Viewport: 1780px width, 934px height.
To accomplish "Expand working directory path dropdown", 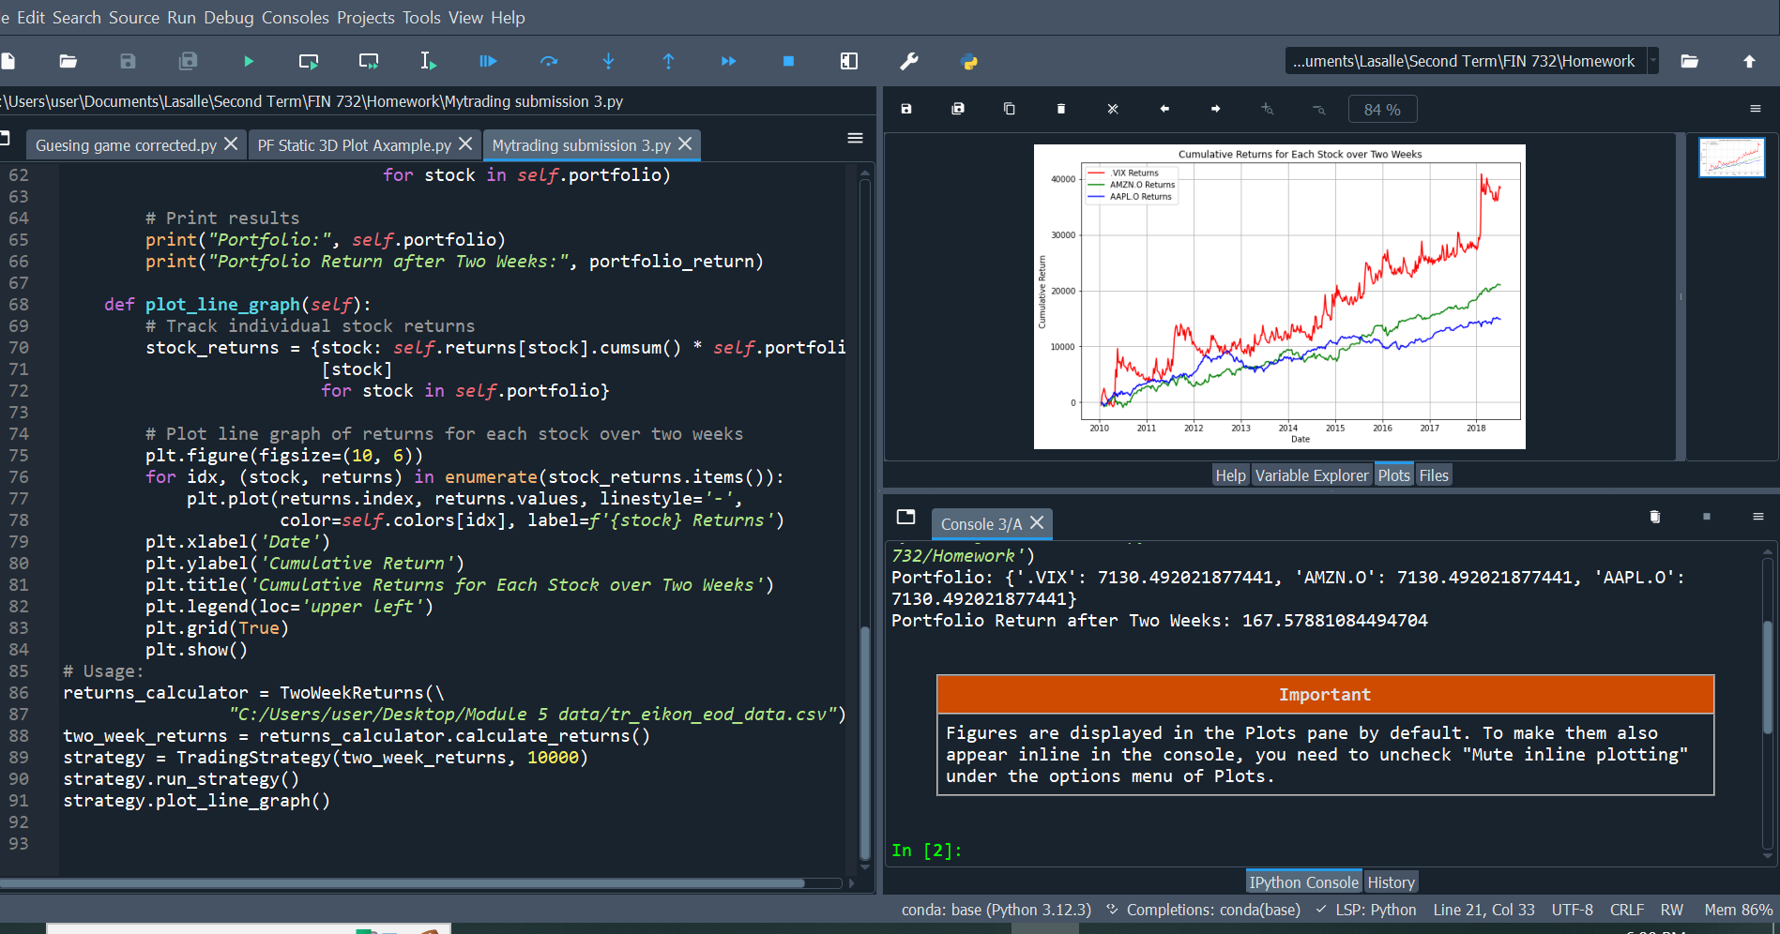I will [x=1653, y=61].
